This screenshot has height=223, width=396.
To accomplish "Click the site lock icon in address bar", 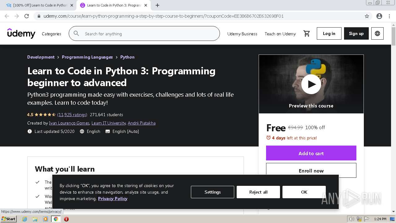I will (39, 16).
